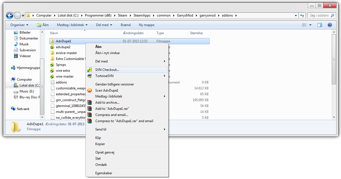Click the wire-master SVN folder icon
The height and width of the screenshot is (179, 341).
click(52, 76)
